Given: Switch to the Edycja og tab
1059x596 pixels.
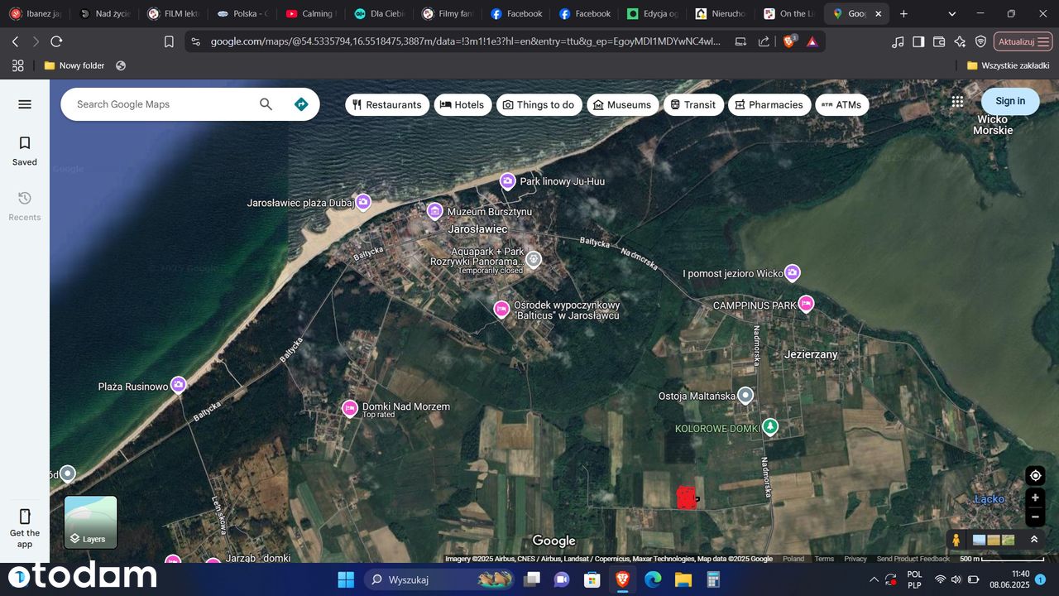Looking at the screenshot, I should pos(653,14).
